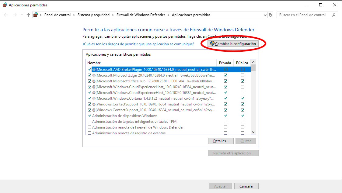Click the back navigation arrow
This screenshot has width=342, height=193.
click(x=6, y=15)
